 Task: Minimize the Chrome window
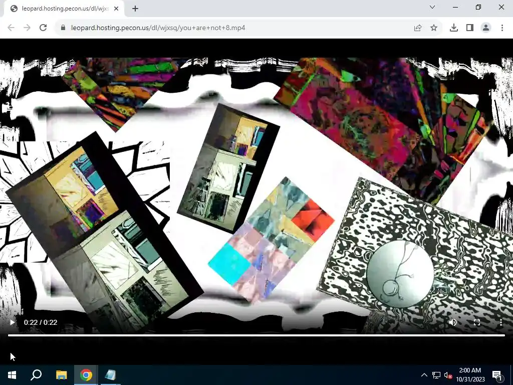[455, 7]
